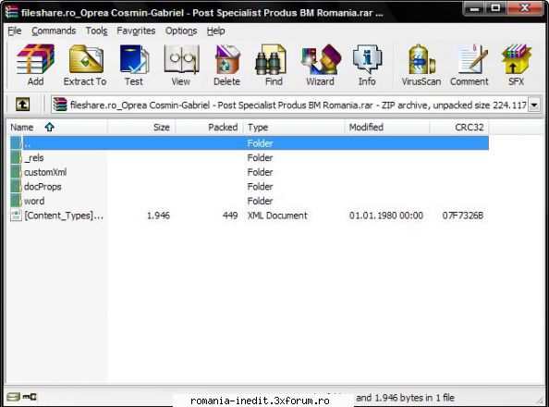Sort by the Type column header
Viewport: 549px width, 407px height.
click(294, 127)
